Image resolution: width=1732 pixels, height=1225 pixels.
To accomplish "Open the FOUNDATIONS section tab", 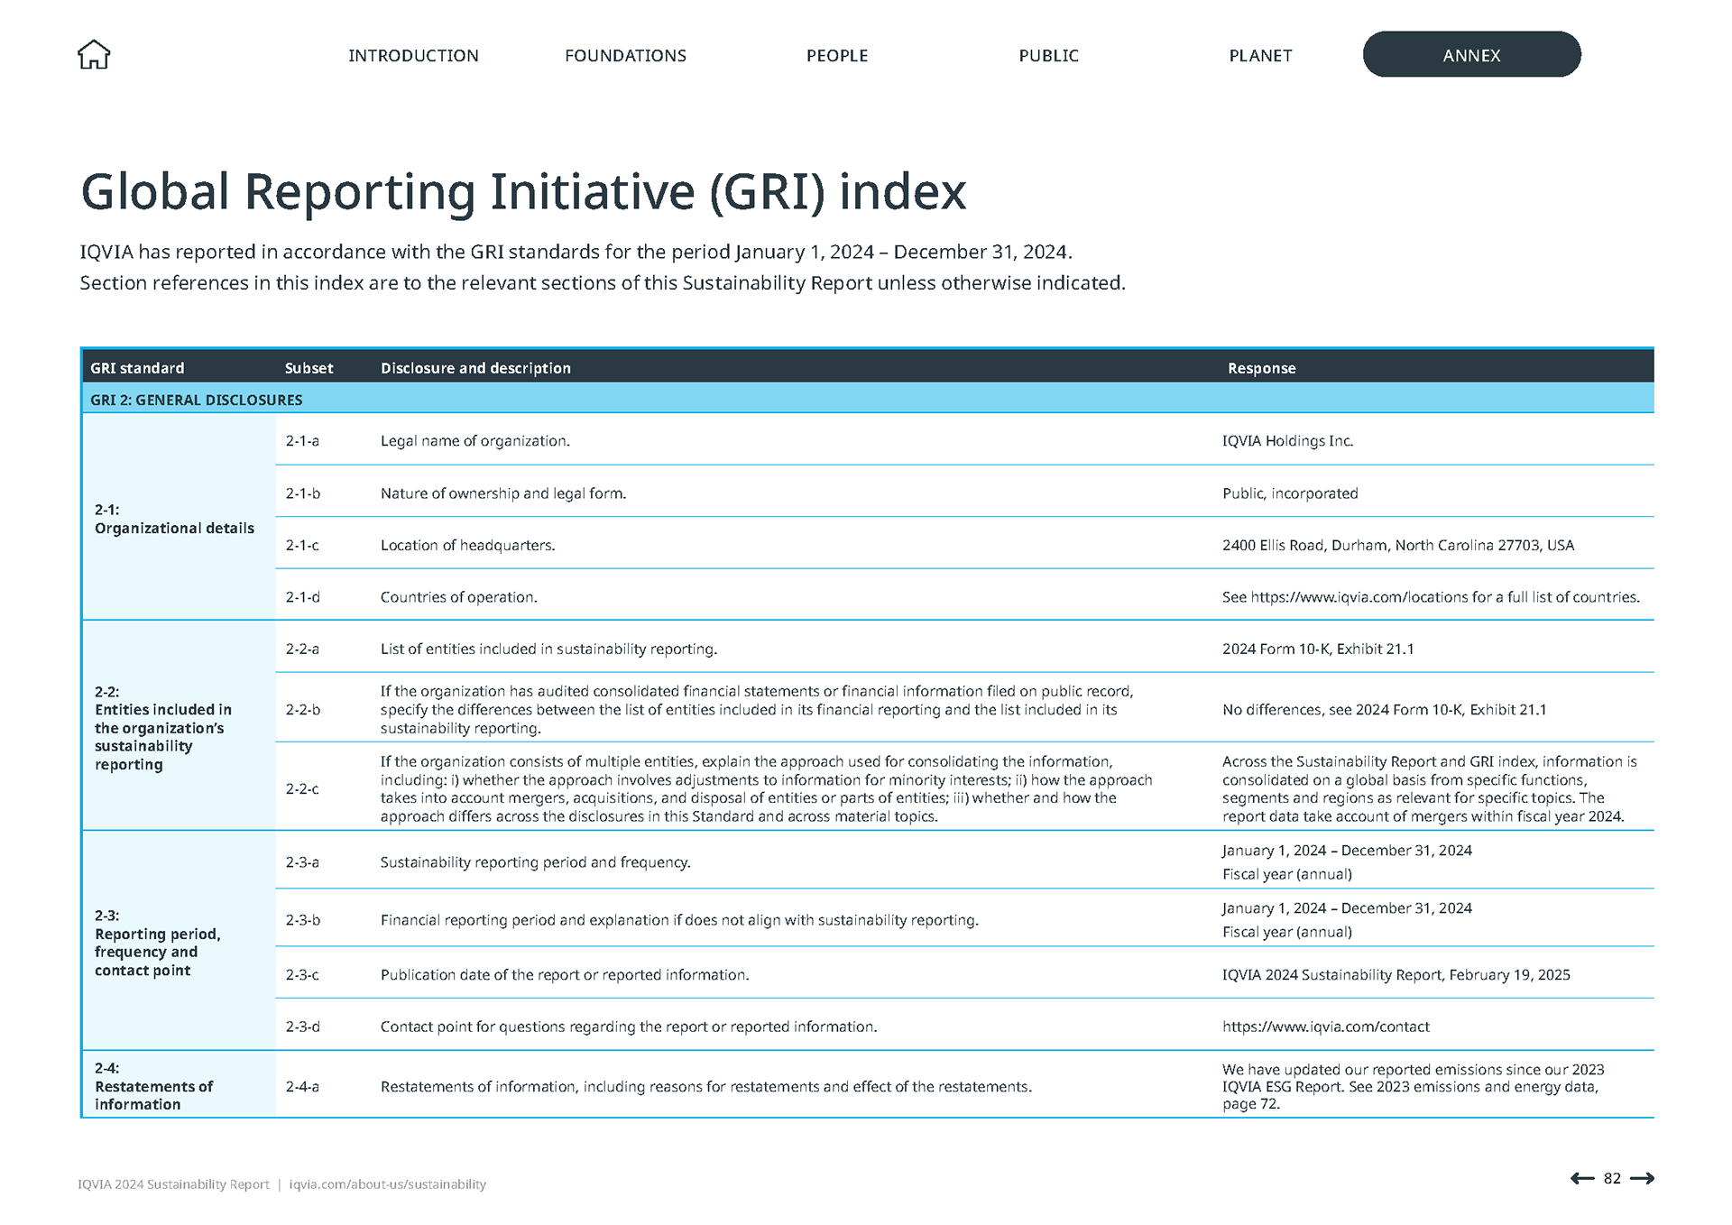I will [625, 55].
